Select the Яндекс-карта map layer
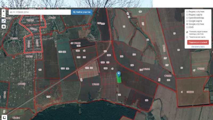The image size is (213, 120). pos(187,15)
